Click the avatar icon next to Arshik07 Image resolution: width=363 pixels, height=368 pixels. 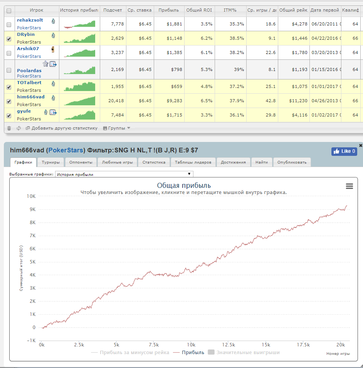tap(53, 49)
